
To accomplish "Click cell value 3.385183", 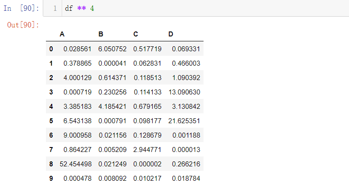I will [x=77, y=107].
